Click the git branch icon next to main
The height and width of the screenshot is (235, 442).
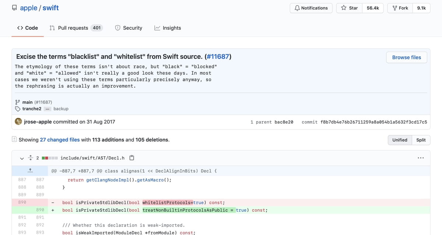click(17, 102)
